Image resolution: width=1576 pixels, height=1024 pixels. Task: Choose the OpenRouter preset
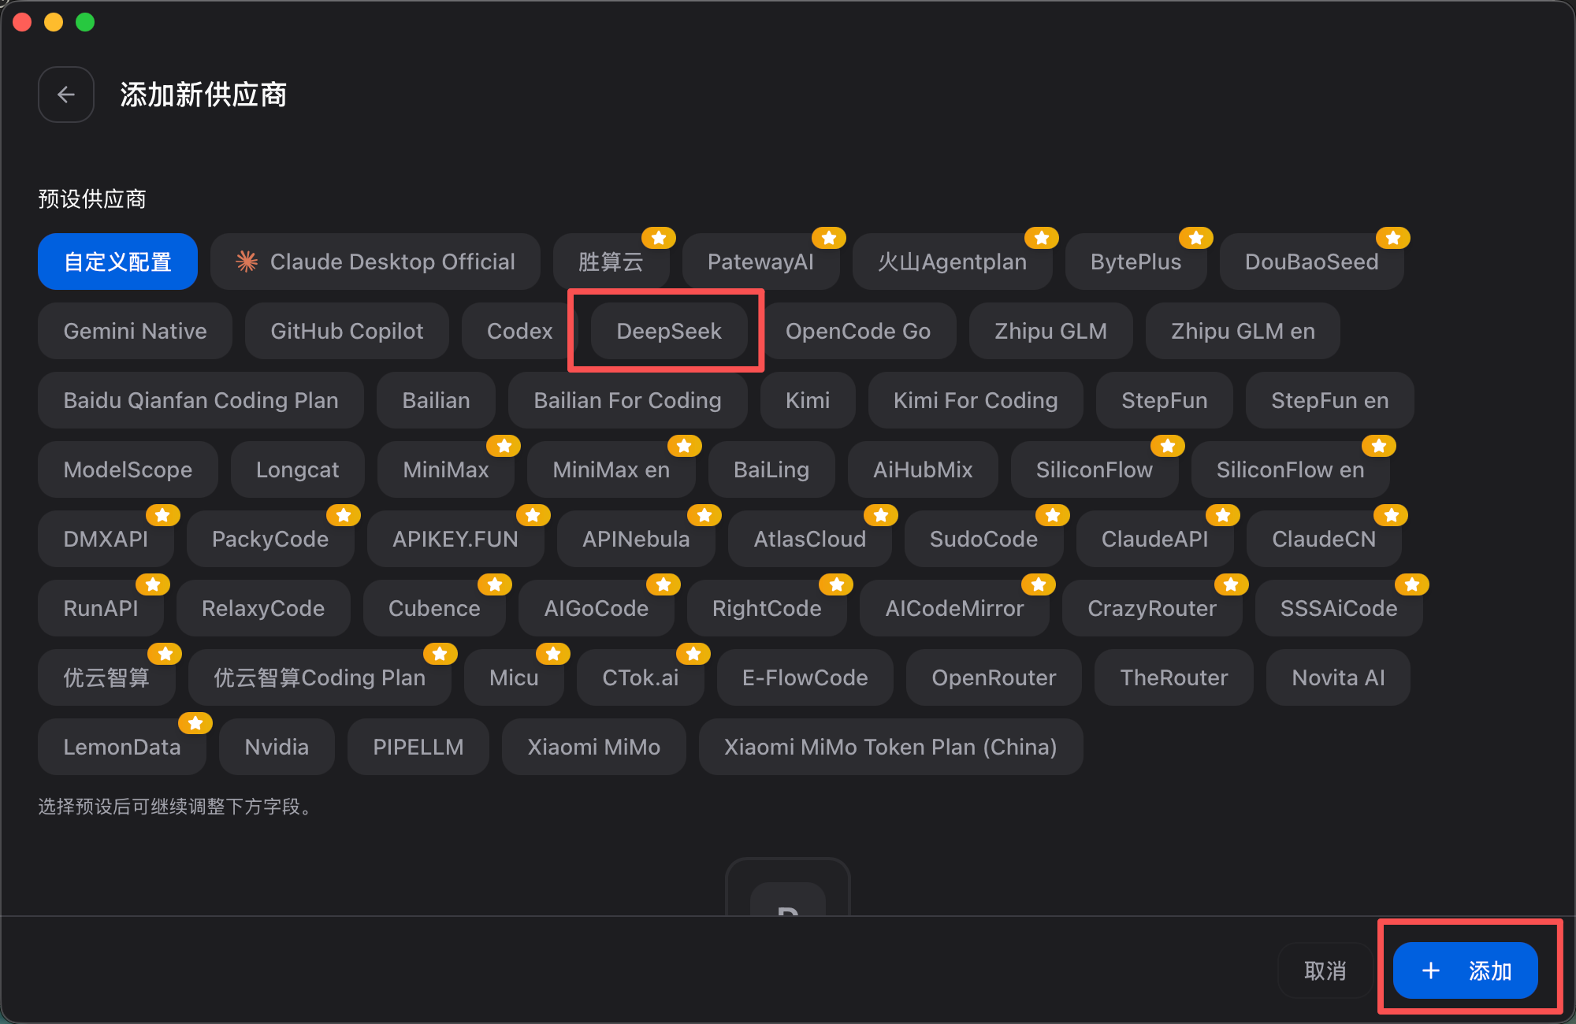click(x=994, y=677)
